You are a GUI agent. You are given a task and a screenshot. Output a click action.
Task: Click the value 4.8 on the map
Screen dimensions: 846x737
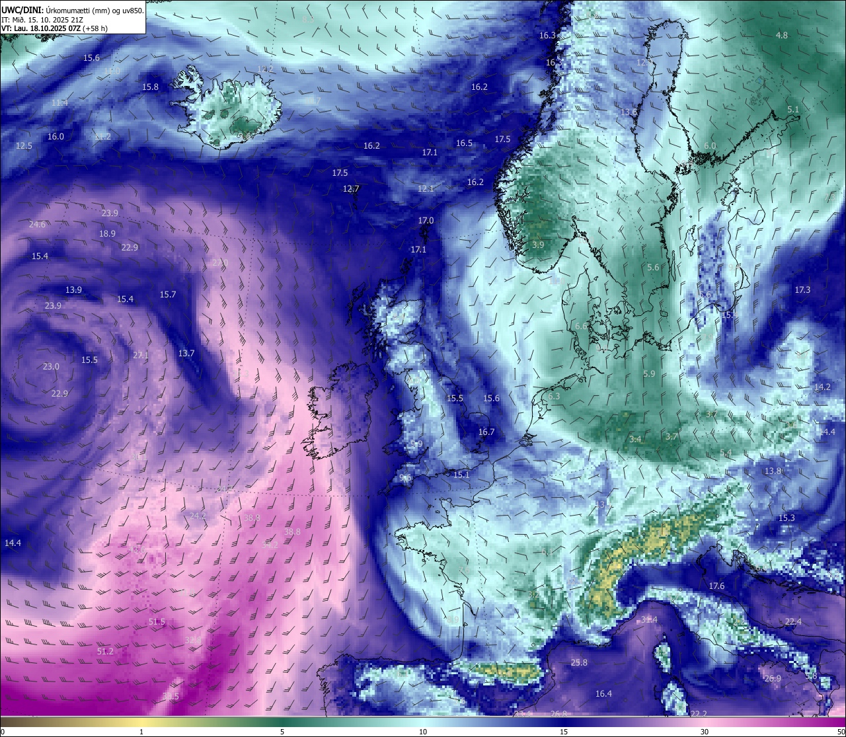pos(782,36)
